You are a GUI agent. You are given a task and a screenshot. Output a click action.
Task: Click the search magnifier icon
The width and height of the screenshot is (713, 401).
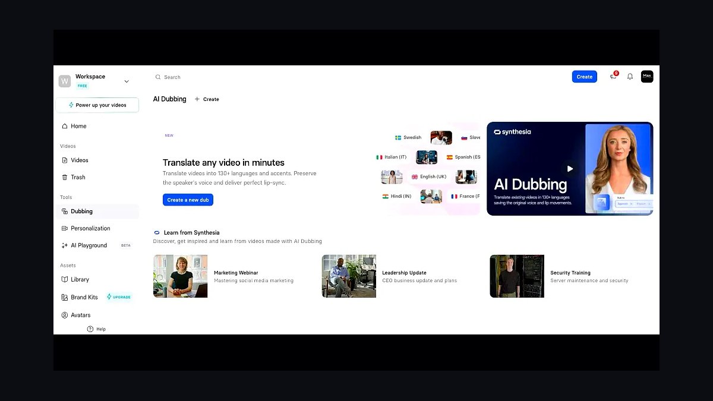[158, 77]
